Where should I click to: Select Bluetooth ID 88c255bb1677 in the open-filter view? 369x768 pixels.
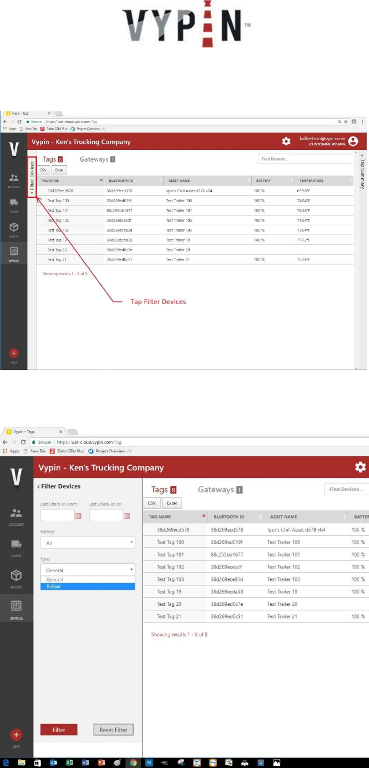tap(228, 554)
